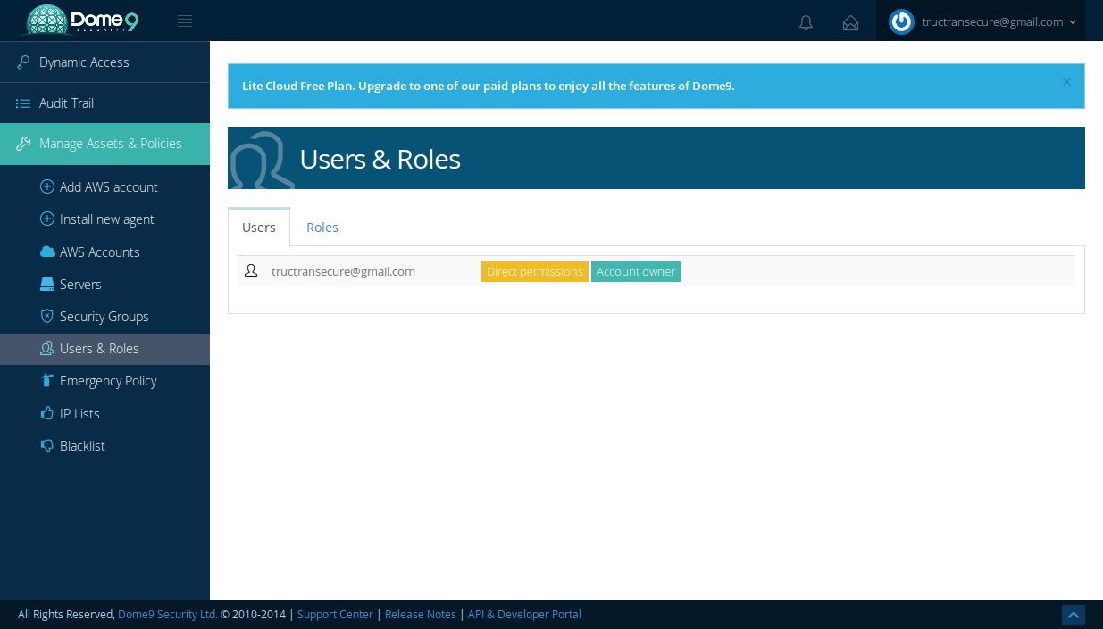Open the Audit Trail menu
Image resolution: width=1103 pixels, height=629 pixels.
[66, 103]
